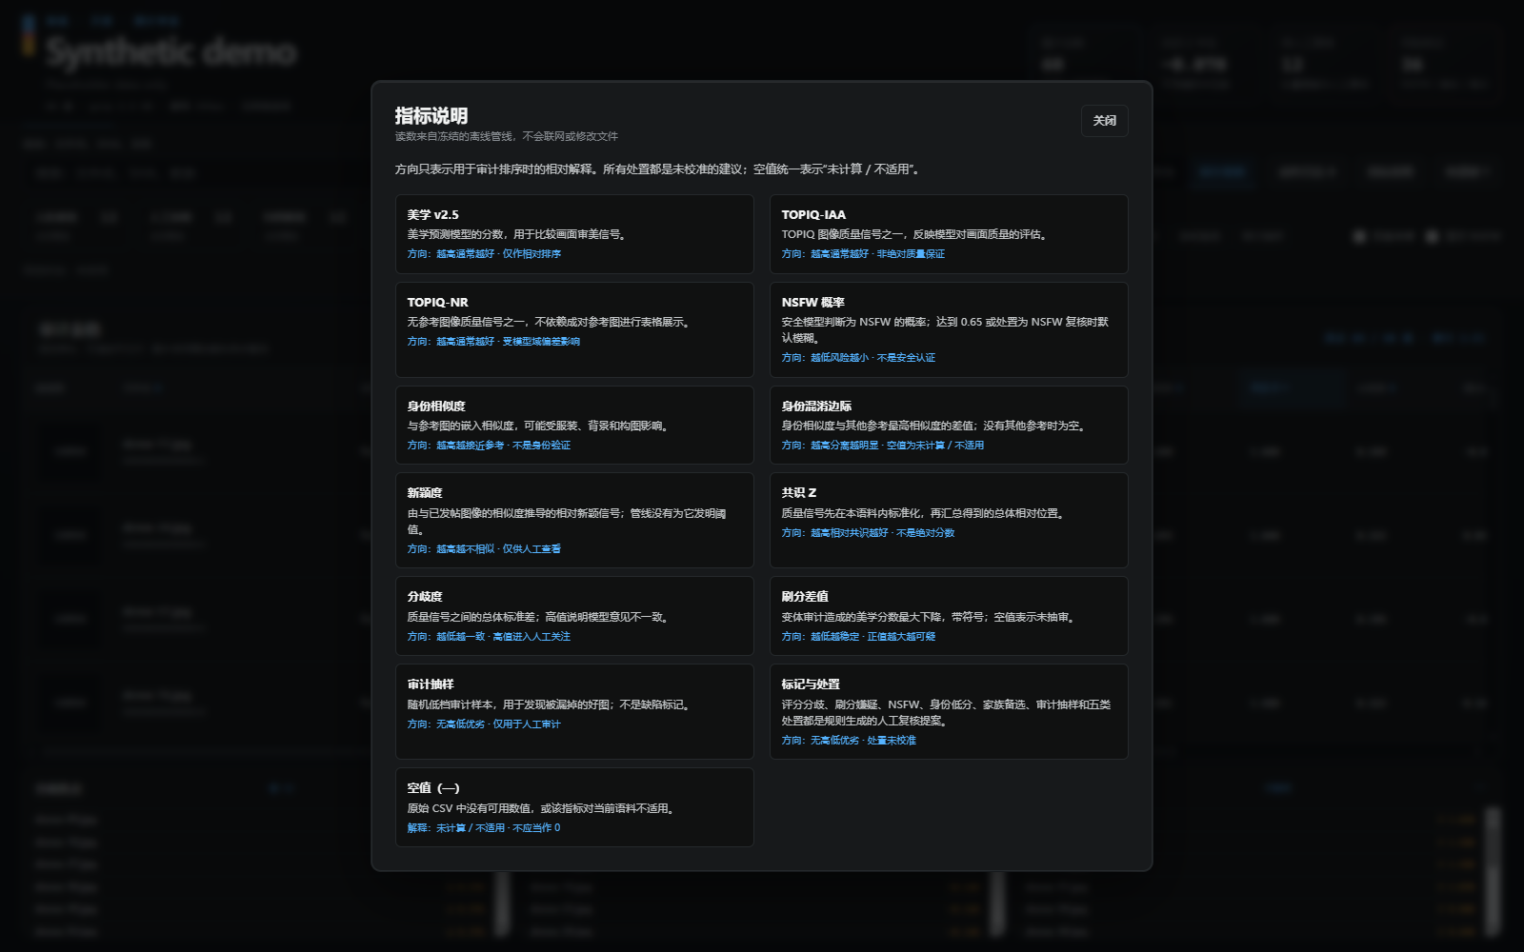Click the 新颖度 card title
The height and width of the screenshot is (952, 1524).
[425, 493]
